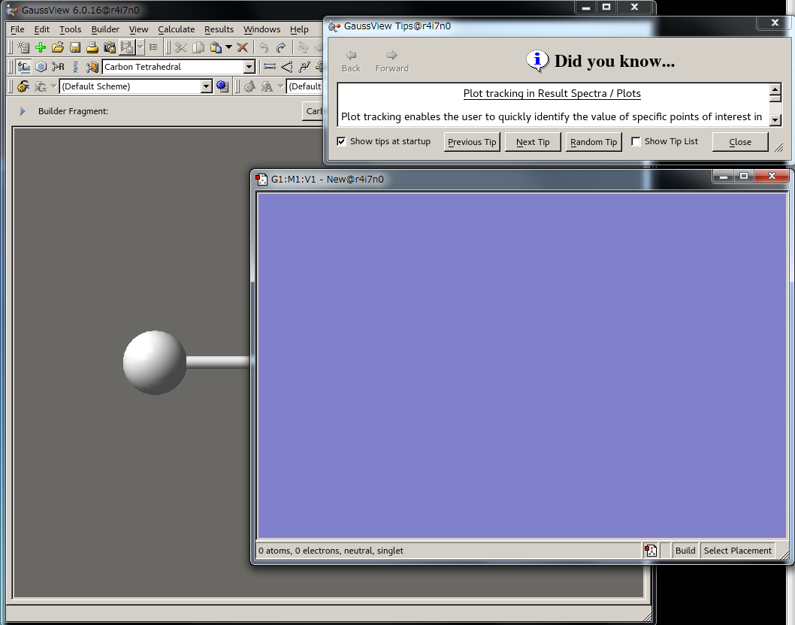Enable the Show Tip List checkbox
This screenshot has width=795, height=625.
click(x=636, y=141)
